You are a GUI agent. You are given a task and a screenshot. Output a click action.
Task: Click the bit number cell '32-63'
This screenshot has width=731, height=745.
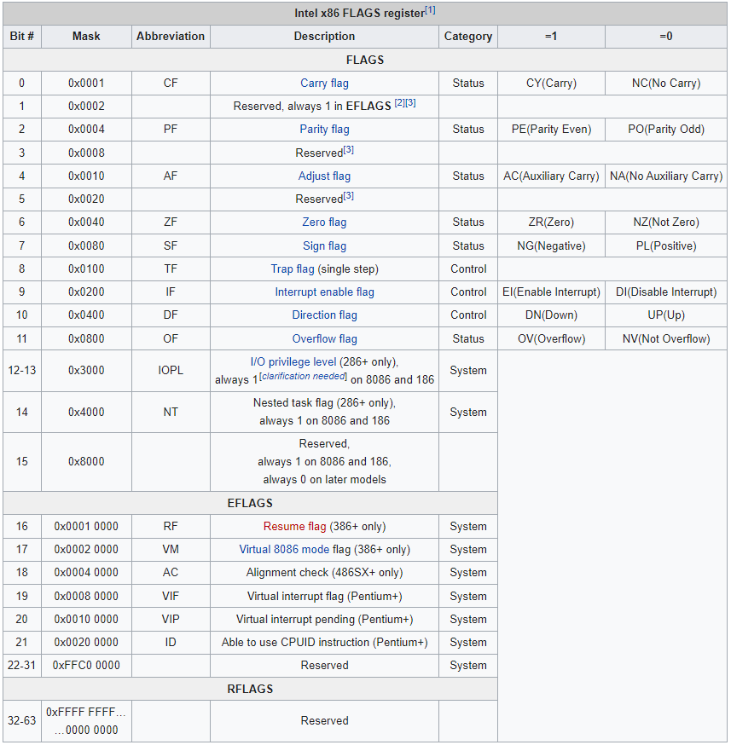coord(22,721)
